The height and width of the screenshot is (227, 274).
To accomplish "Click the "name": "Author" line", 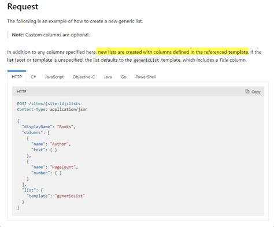I will pyautogui.click(x=51, y=144).
